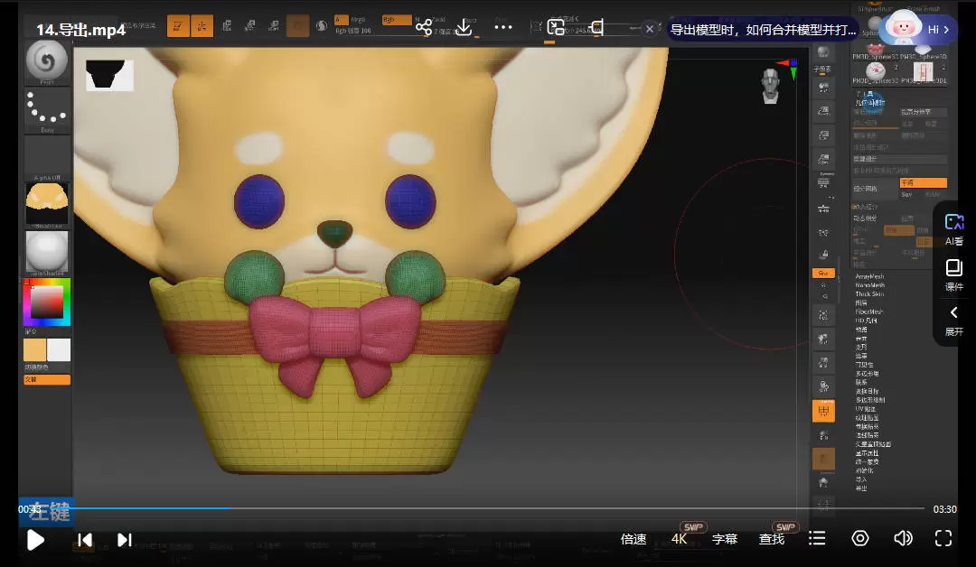Click the 导出模型时 tip banner
Viewport: 976px width, 567px height.
tap(763, 29)
